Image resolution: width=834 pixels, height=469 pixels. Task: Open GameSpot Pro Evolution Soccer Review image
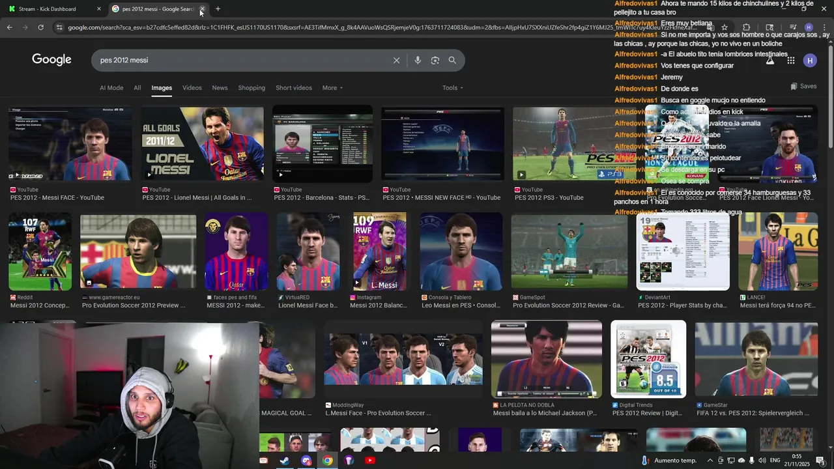point(569,251)
